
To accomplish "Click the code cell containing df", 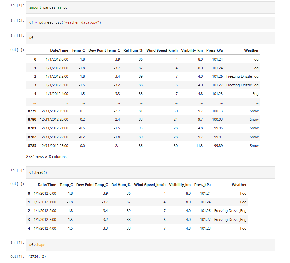I will [x=151, y=38].
